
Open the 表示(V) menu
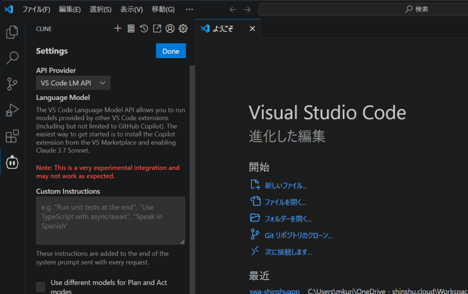pyautogui.click(x=131, y=10)
